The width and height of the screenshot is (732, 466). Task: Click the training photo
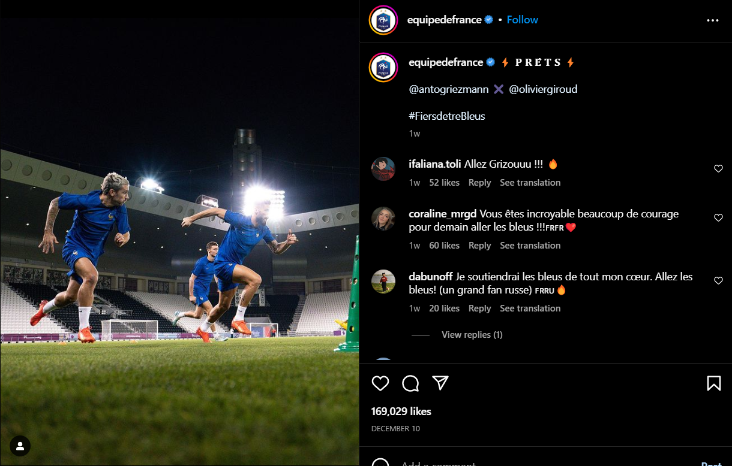[x=179, y=240]
